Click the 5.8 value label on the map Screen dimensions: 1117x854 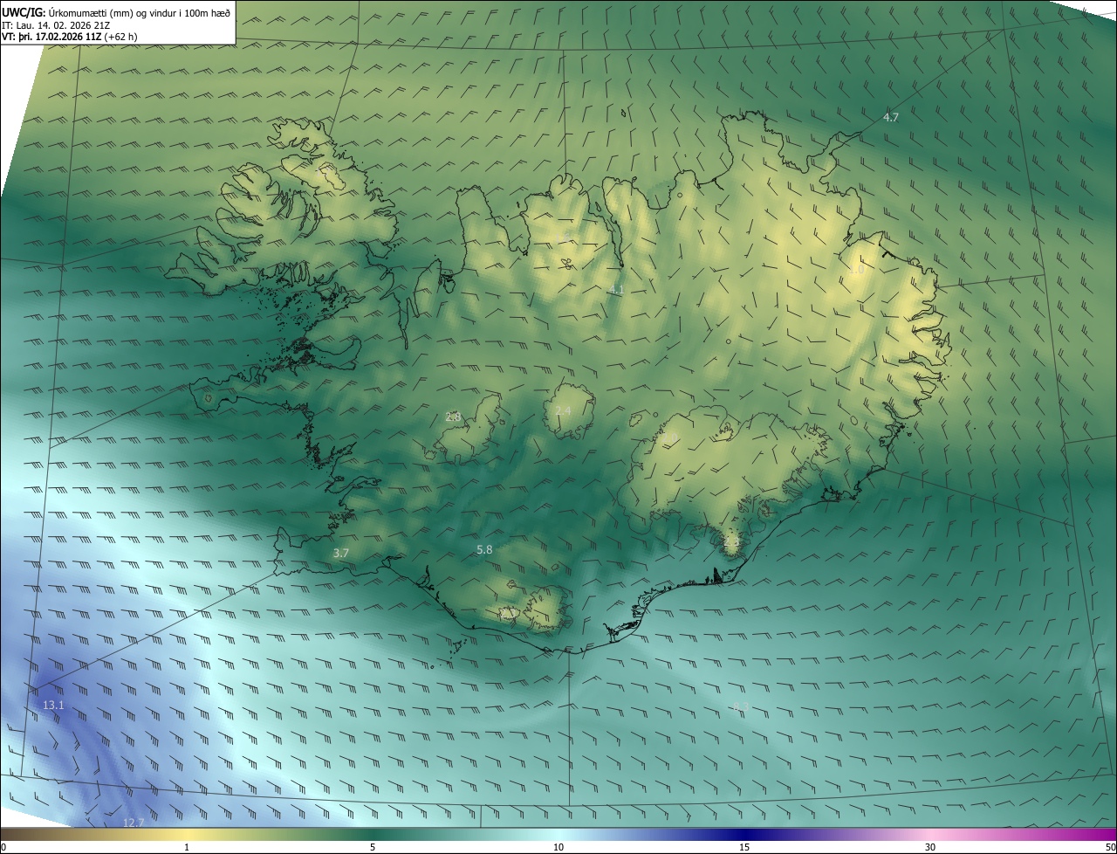pos(484,550)
